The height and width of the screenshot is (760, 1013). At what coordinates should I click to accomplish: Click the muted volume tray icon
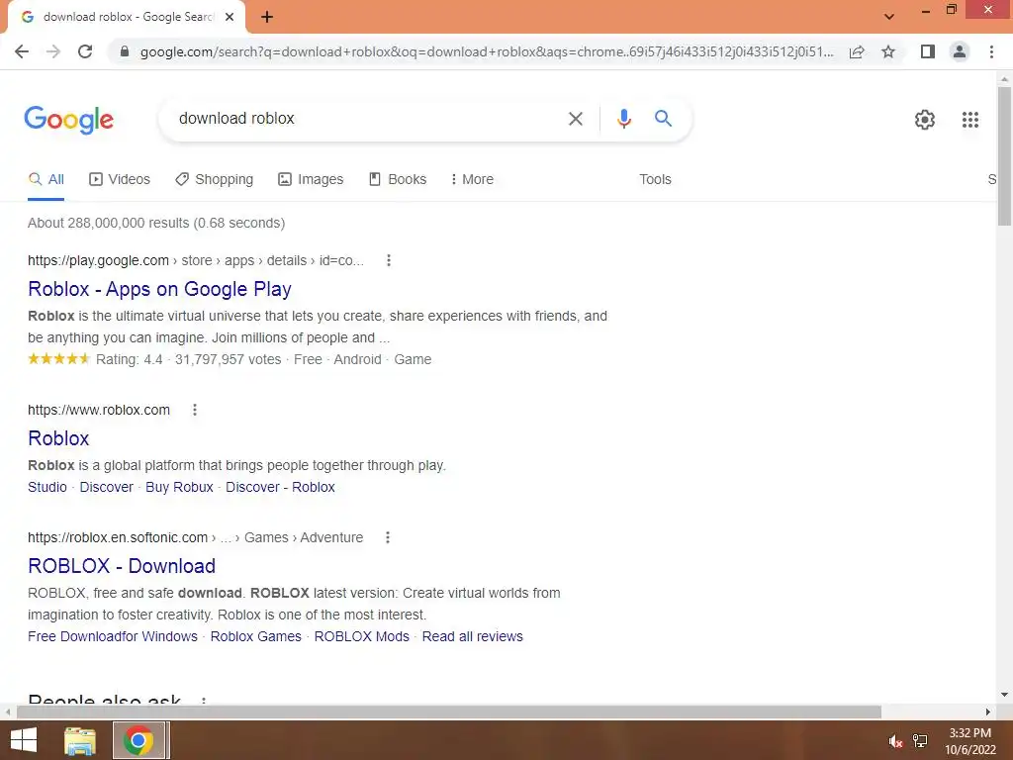[895, 741]
